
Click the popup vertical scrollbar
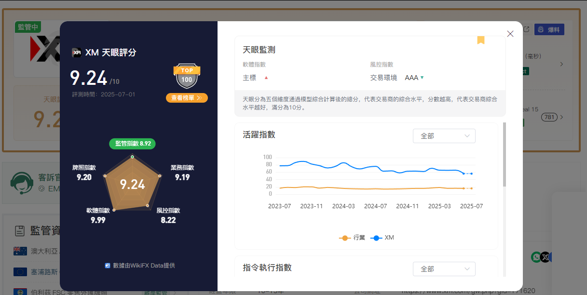[505, 154]
